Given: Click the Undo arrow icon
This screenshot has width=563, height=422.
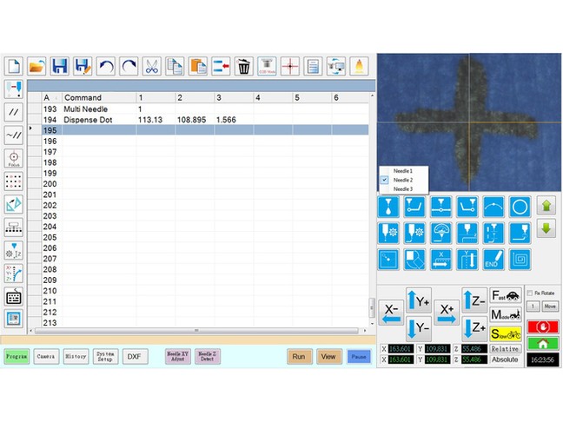Looking at the screenshot, I should [106, 66].
